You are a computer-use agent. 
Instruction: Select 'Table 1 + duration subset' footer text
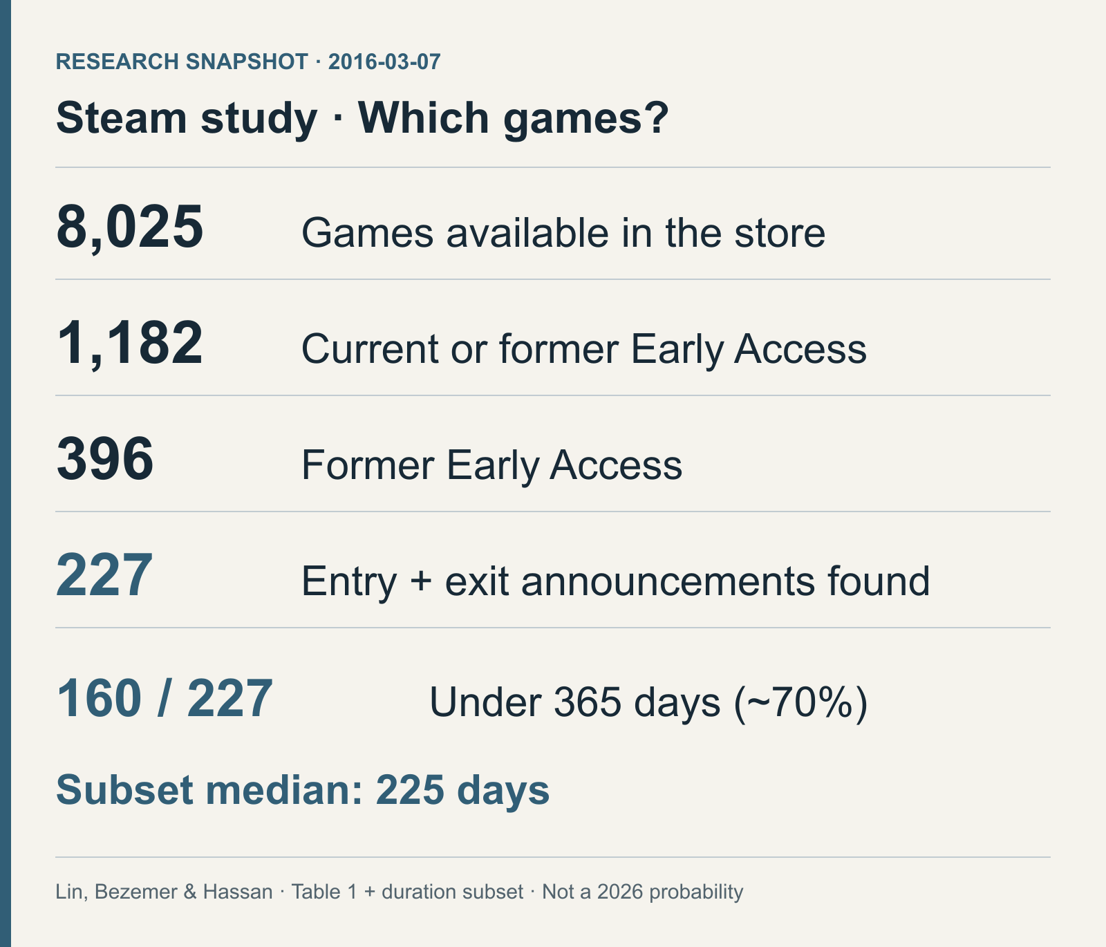(407, 892)
